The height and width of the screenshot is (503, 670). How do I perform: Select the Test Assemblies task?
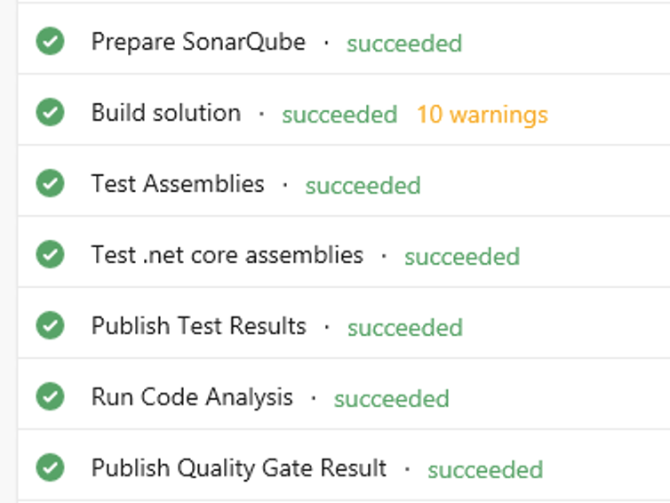[x=178, y=184]
